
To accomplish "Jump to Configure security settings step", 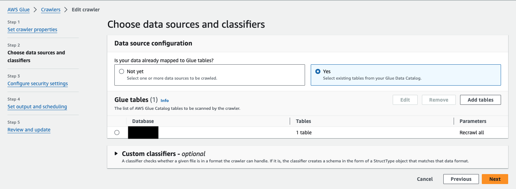I will tap(37, 83).
